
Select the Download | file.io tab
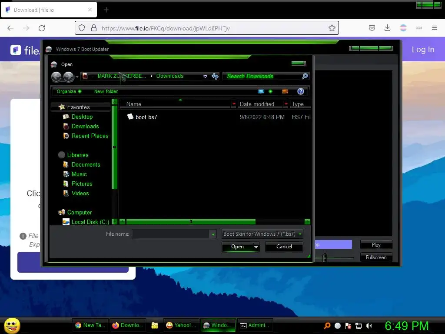click(x=49, y=10)
